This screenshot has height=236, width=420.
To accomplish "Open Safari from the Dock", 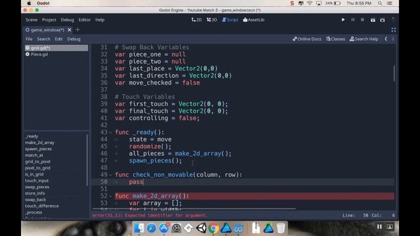I will (152, 228).
